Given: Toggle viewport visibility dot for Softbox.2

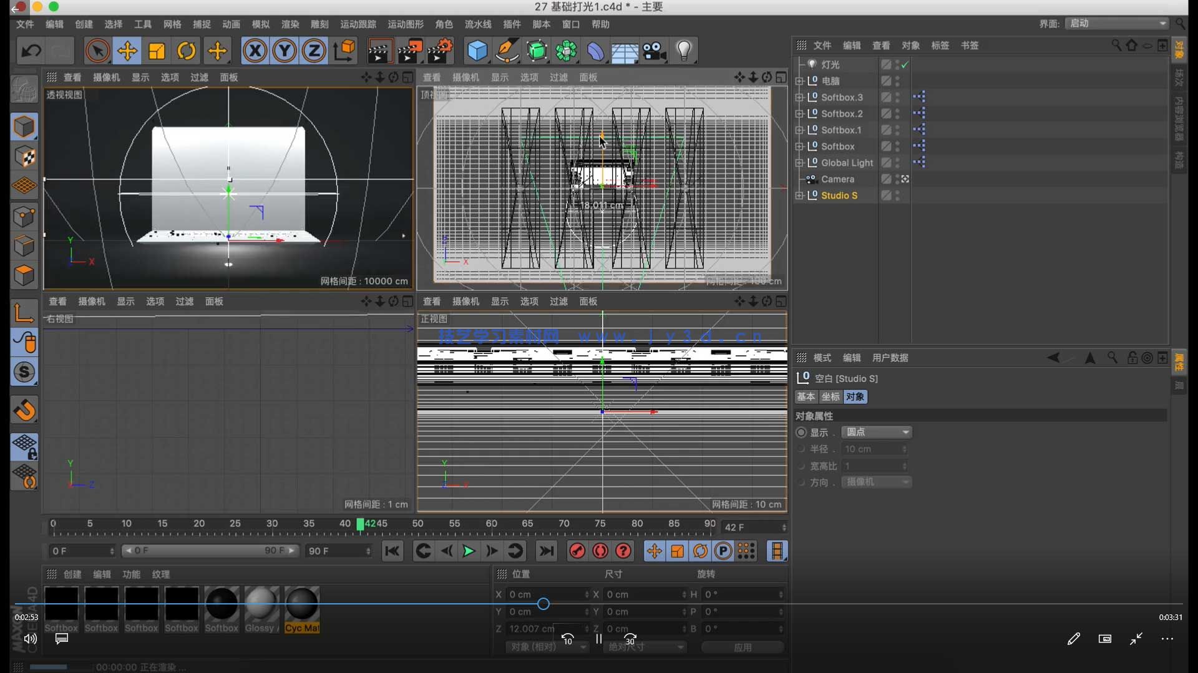Looking at the screenshot, I should click(x=897, y=111).
